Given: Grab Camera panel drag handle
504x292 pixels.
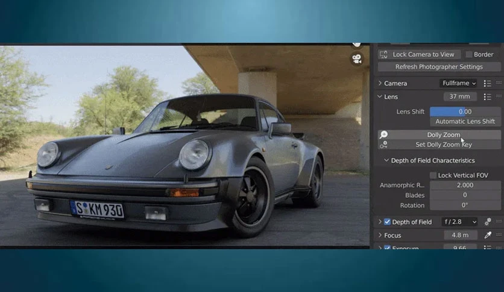Looking at the screenshot, I should pyautogui.click(x=499, y=83).
